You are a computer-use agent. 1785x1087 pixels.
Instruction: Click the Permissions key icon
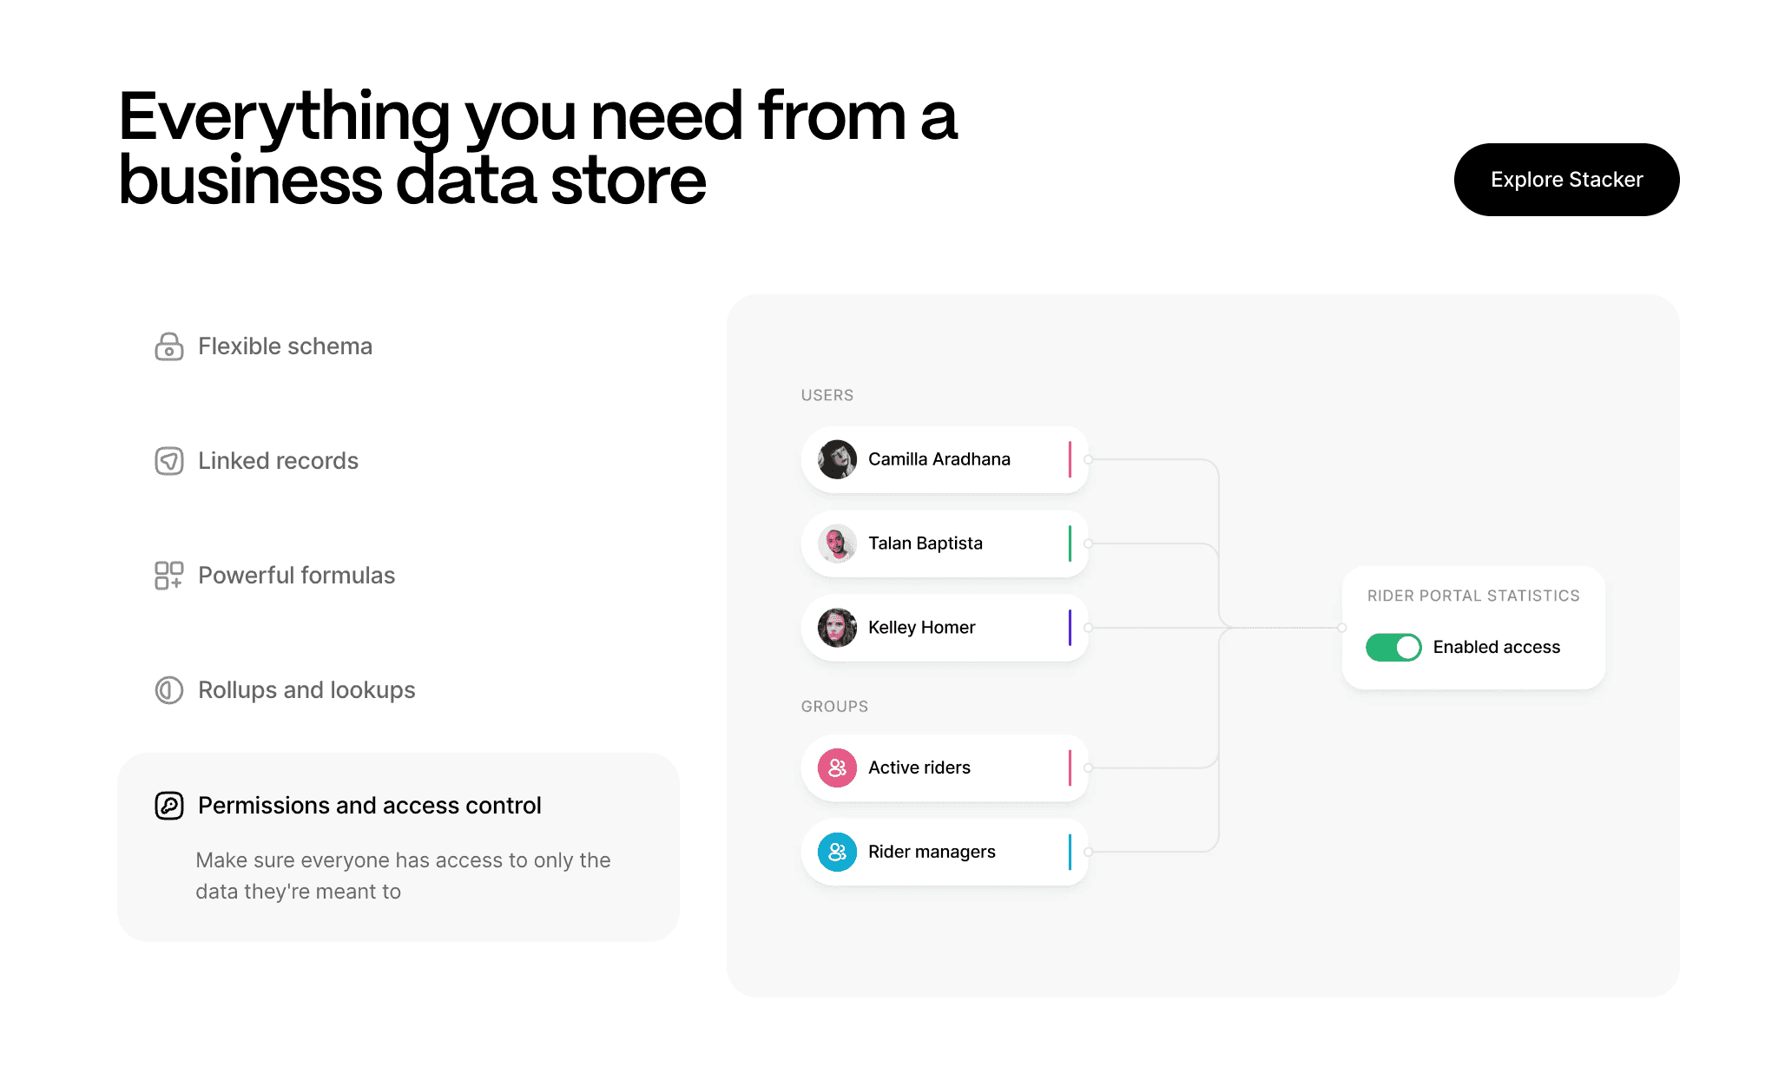(169, 806)
